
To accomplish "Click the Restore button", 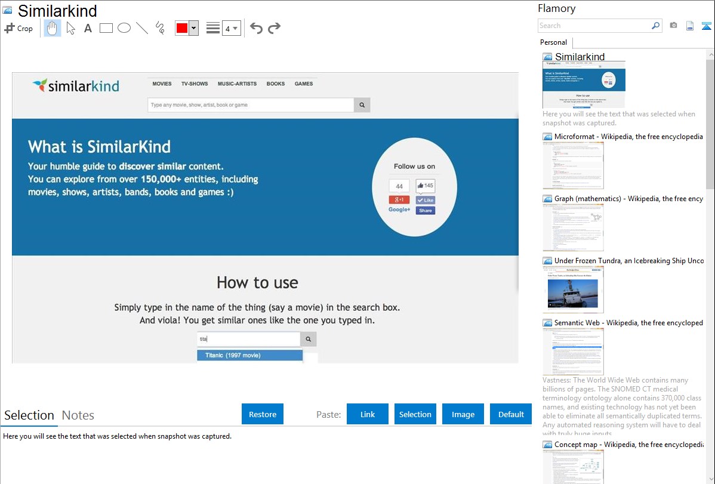I will pyautogui.click(x=263, y=414).
